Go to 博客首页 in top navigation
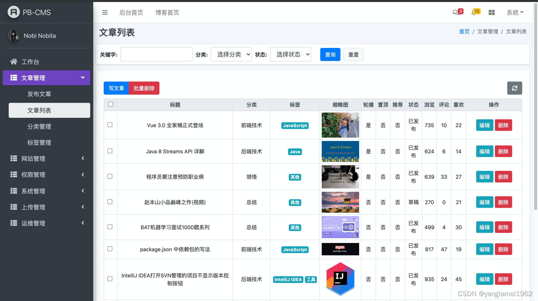Viewport: 538px width, 301px height. 167,12
